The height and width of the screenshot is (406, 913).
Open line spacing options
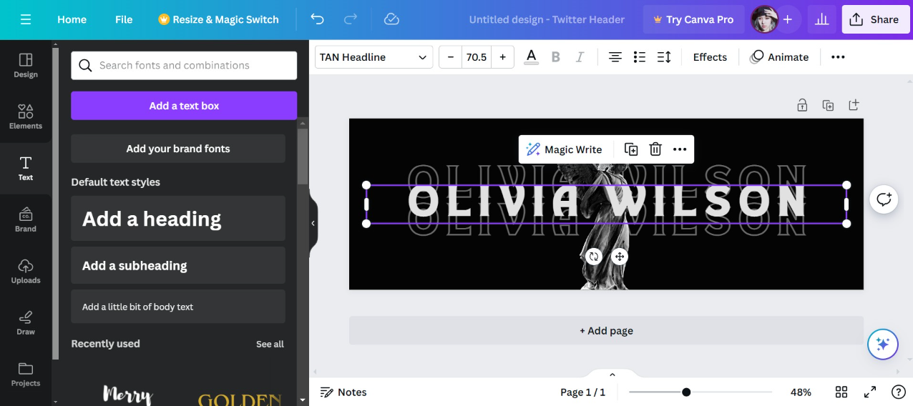point(664,57)
